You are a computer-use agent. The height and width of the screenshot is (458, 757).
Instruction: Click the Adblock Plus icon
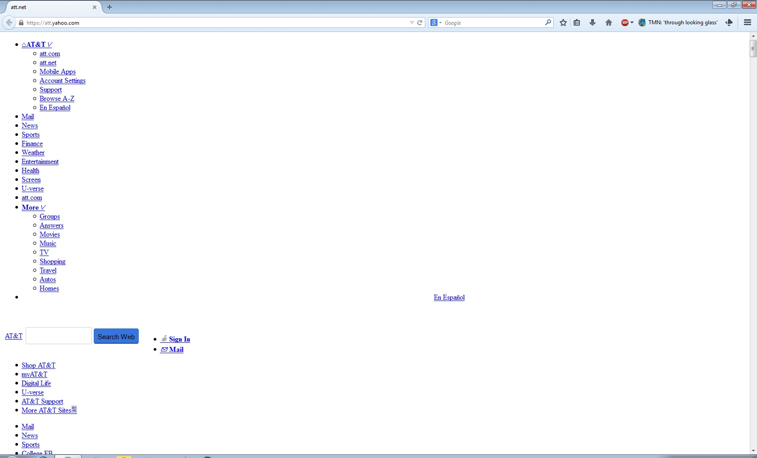point(625,22)
